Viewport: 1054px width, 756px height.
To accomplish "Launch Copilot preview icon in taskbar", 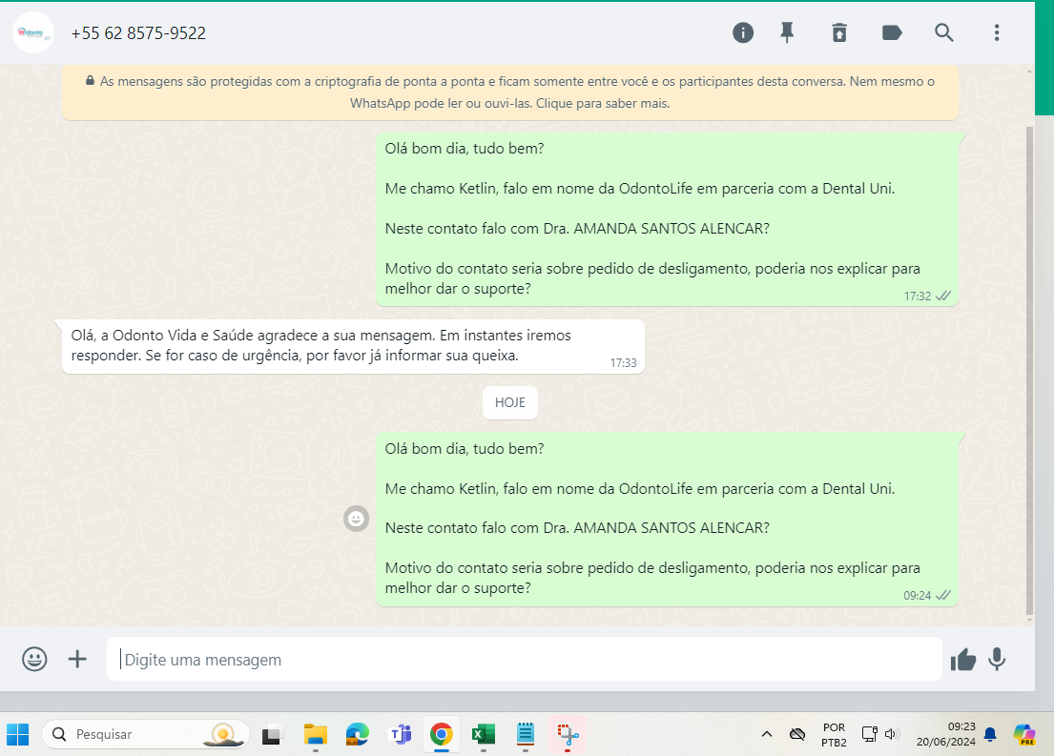I will tap(1024, 734).
